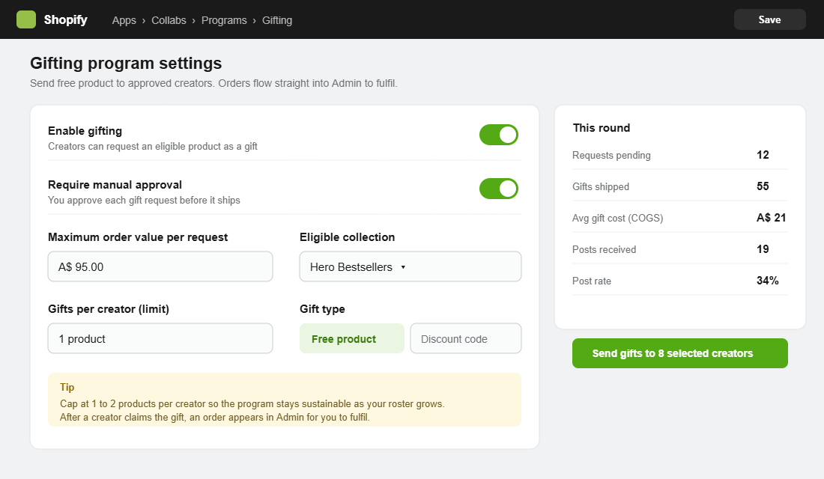Click the Save button
This screenshot has width=824, height=479.
coord(769,19)
